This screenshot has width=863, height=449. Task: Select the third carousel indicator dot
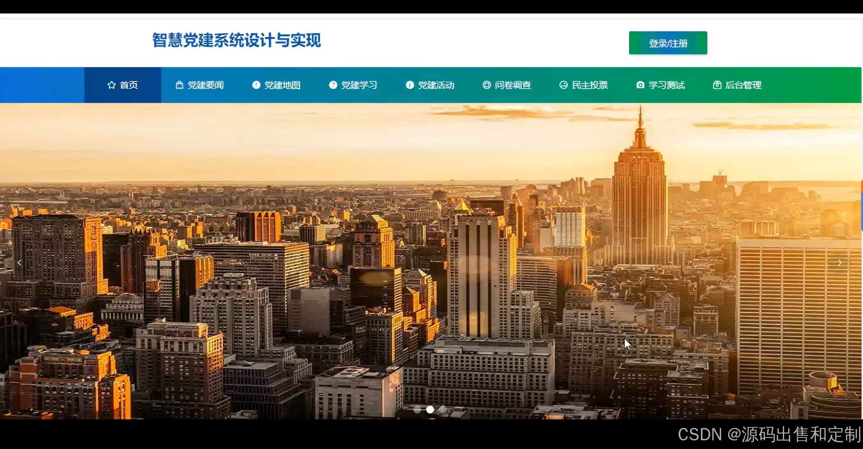[x=442, y=410]
